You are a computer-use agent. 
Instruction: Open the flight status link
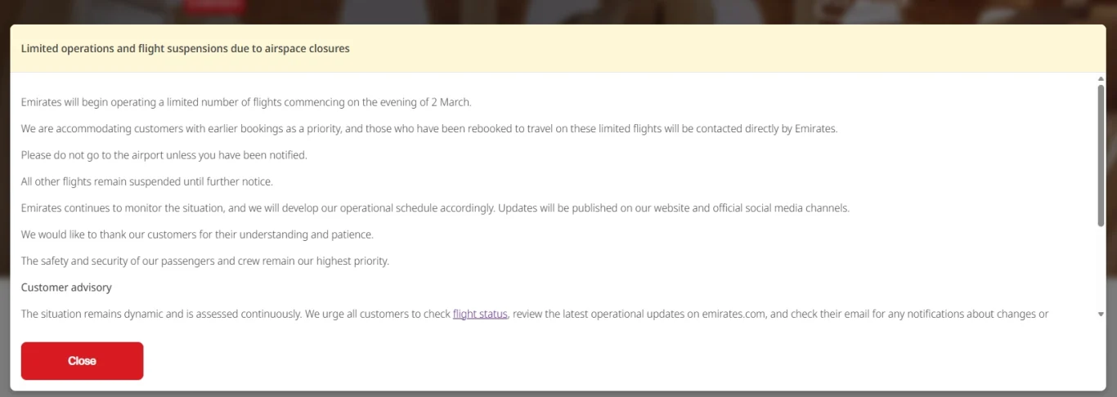480,314
